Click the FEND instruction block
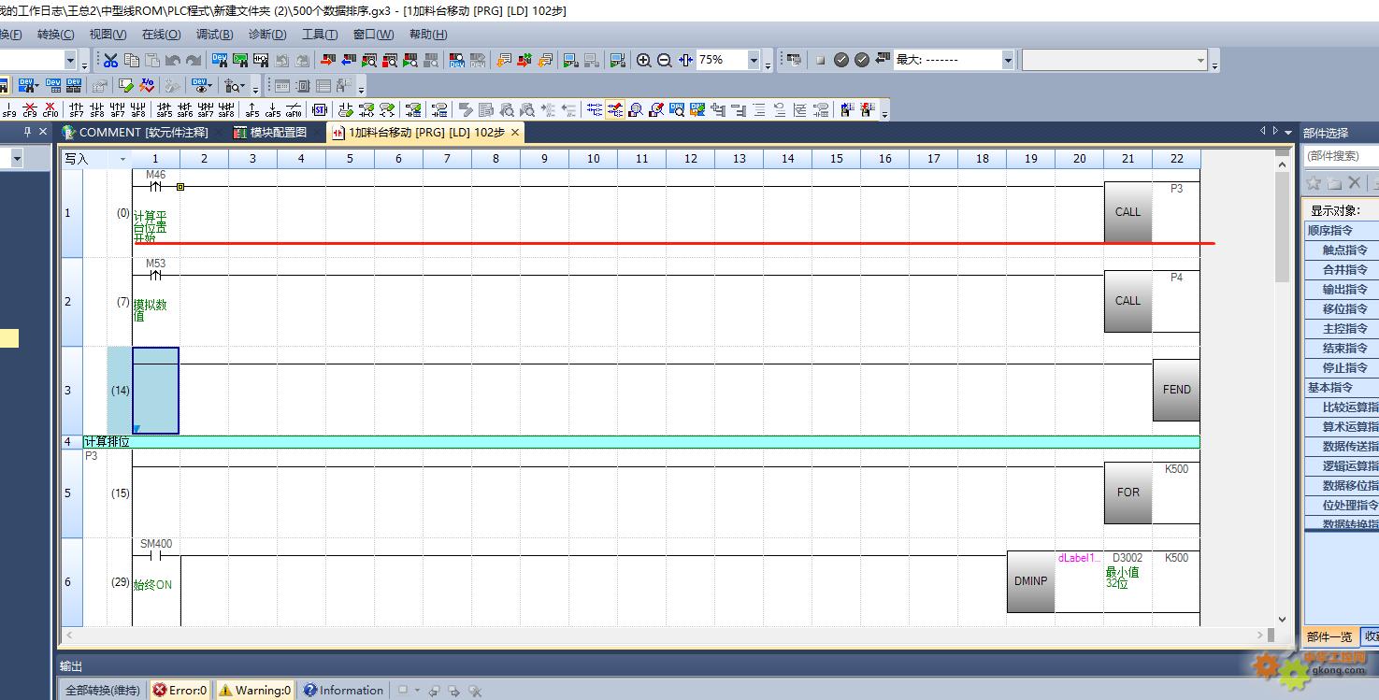 [x=1176, y=390]
